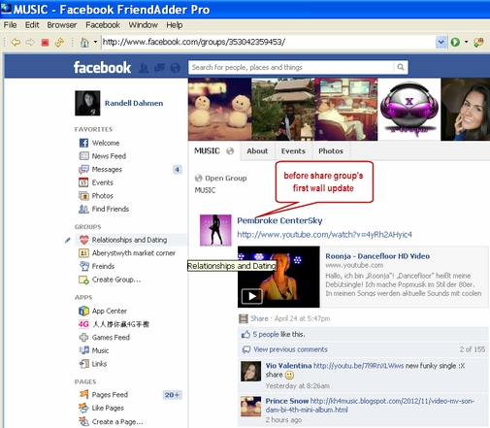Screen dimensions: 490x428
Task: Click edit pencil beside Relationships and Dating
Action: pyautogui.click(x=68, y=240)
